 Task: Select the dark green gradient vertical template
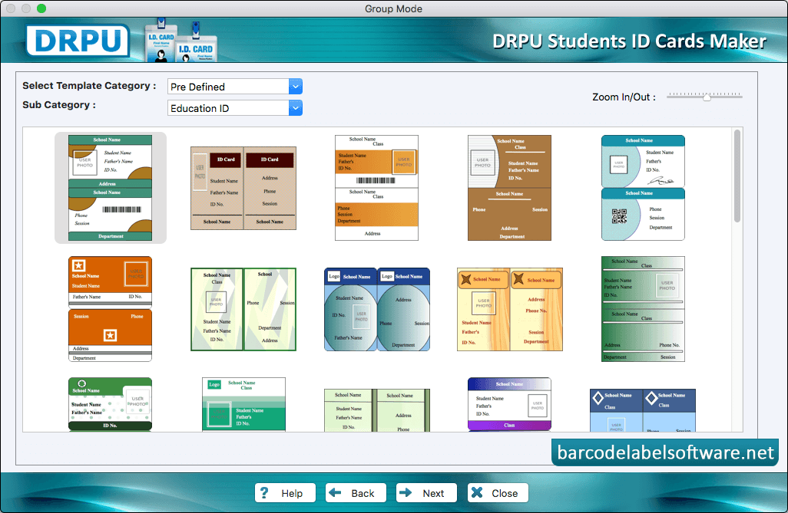point(643,309)
